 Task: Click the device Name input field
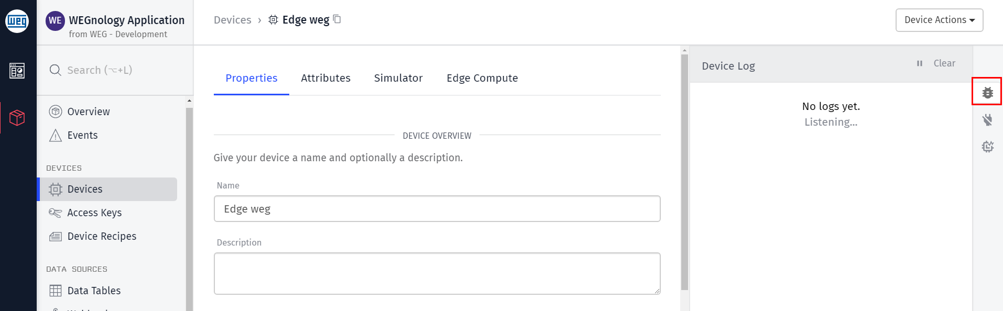click(x=437, y=209)
